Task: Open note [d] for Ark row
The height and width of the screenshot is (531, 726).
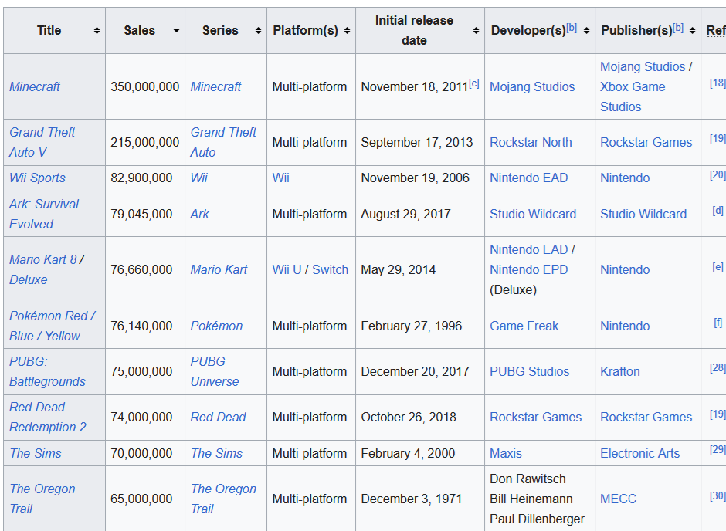Action: pos(718,211)
